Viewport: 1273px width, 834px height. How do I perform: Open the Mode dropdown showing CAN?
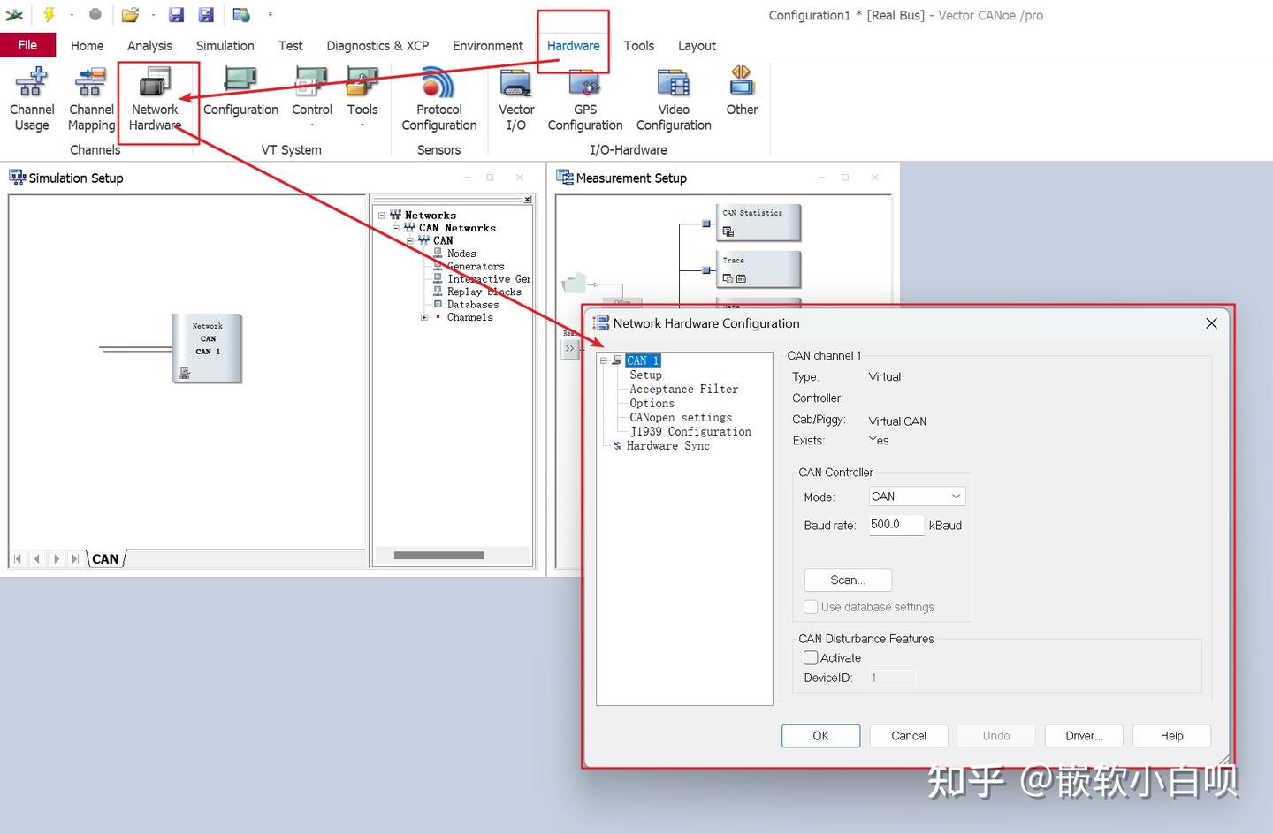(x=917, y=497)
